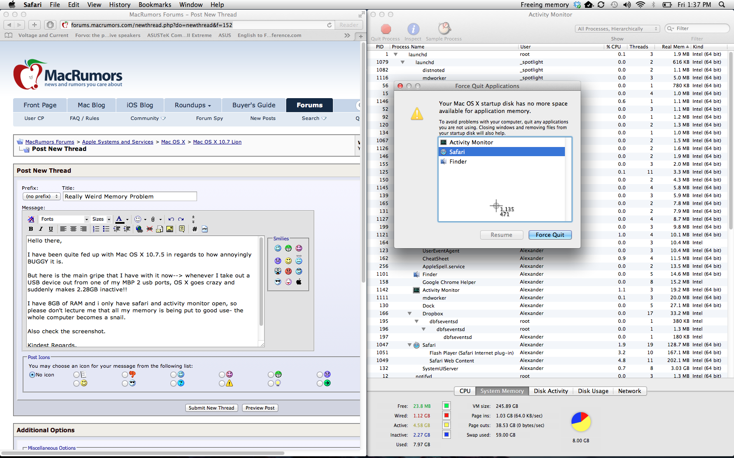Click the Force Quit button
The height and width of the screenshot is (458, 734).
pyautogui.click(x=550, y=235)
